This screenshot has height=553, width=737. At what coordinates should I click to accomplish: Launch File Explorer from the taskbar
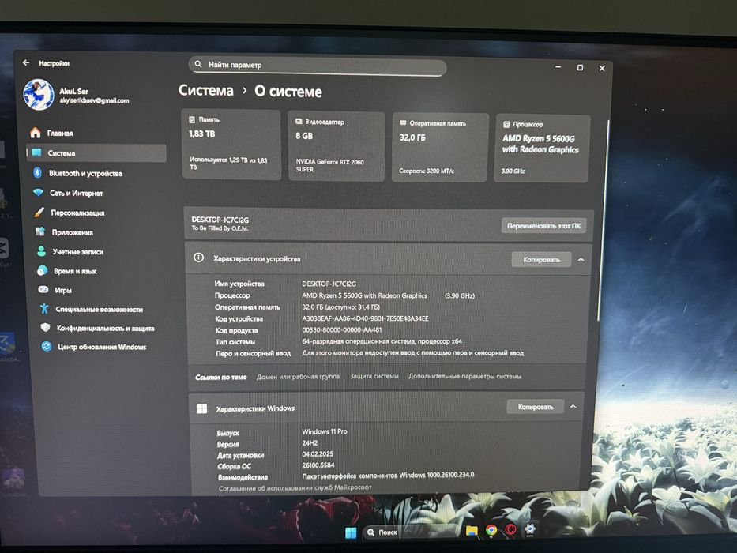472,531
